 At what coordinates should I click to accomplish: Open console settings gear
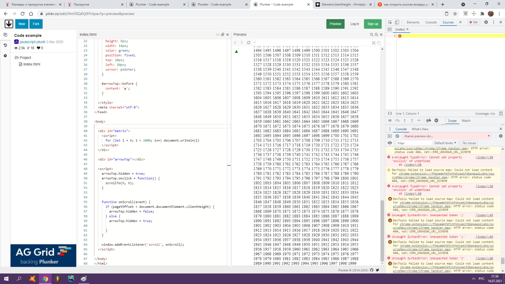[x=501, y=136]
